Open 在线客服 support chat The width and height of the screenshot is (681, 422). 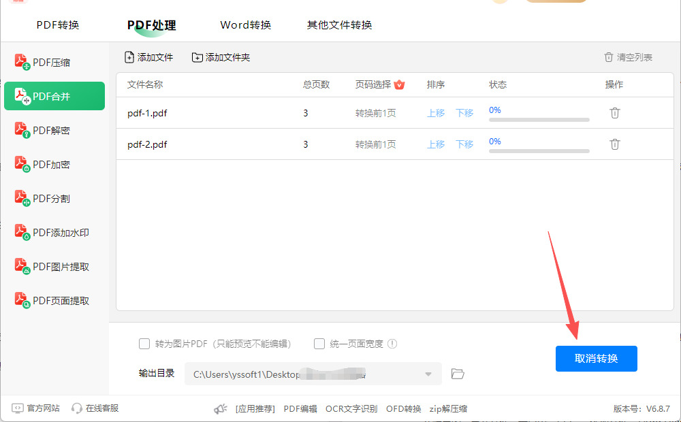coord(95,408)
